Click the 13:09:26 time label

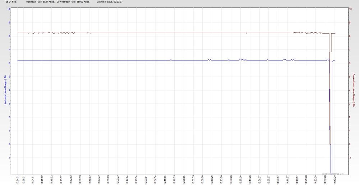pyautogui.click(x=202, y=180)
